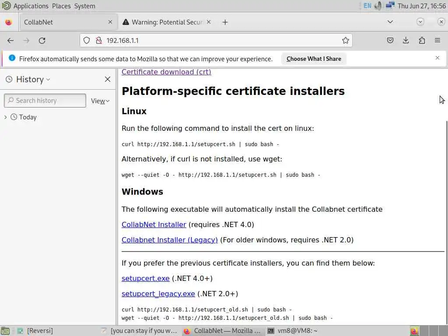Click the Linux heading
The image size is (448, 336).
pyautogui.click(x=134, y=111)
